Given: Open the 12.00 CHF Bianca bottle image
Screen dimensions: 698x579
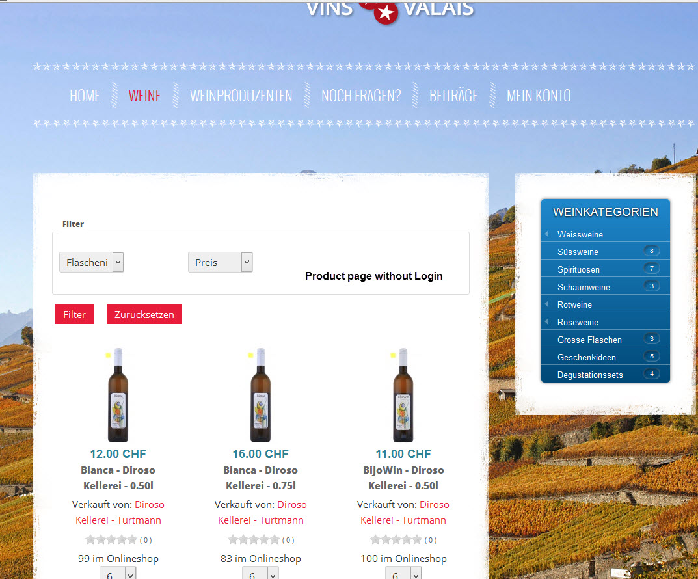Looking at the screenshot, I should pyautogui.click(x=118, y=395).
